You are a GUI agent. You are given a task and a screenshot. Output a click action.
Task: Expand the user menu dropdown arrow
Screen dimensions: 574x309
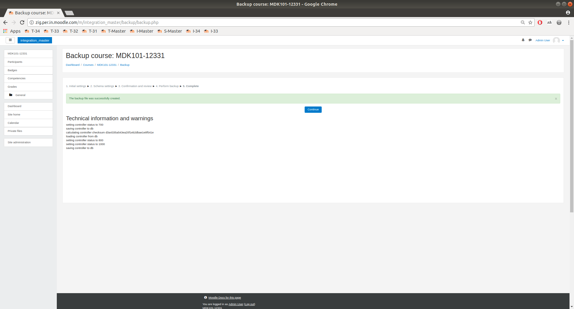(x=563, y=40)
